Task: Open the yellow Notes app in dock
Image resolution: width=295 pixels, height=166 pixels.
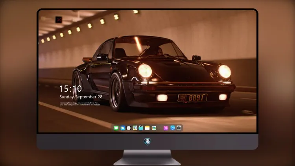Action: click(147, 128)
